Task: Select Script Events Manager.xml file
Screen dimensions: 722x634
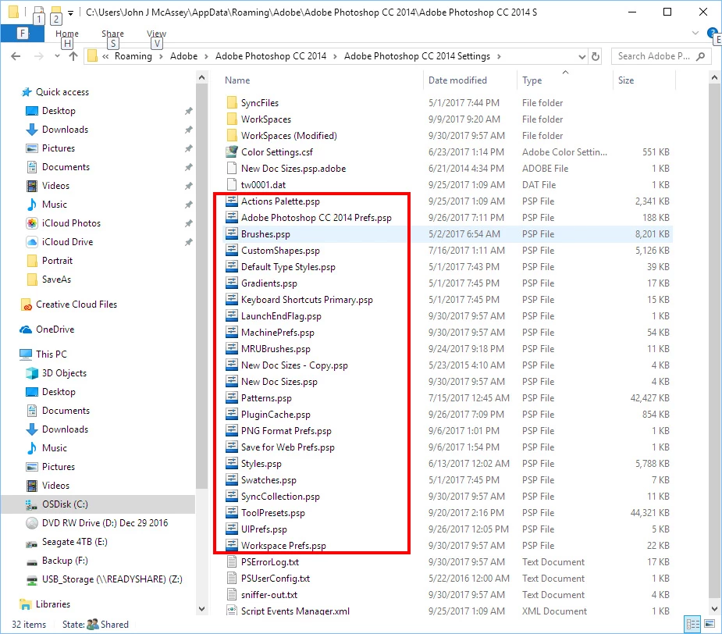Action: [x=295, y=611]
